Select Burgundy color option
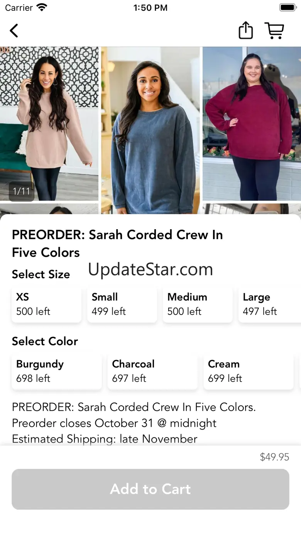Viewport: 301px width, 536px height. 57,371
